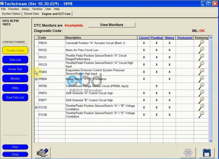
Task: Open the TechDoc menu
Action: (37, 9)
